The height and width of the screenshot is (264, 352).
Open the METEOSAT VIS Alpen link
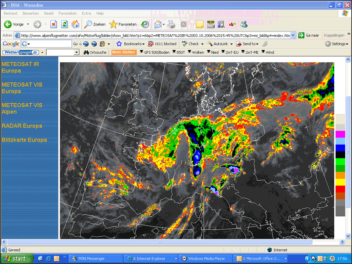point(22,109)
